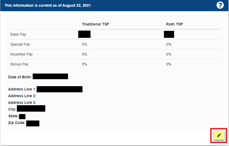Click the help question mark icon
The image size is (229, 146).
click(220, 5)
